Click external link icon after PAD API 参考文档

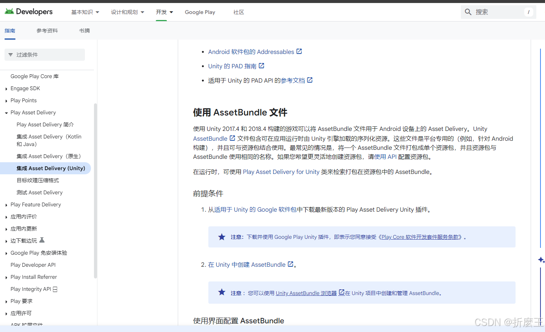[310, 80]
